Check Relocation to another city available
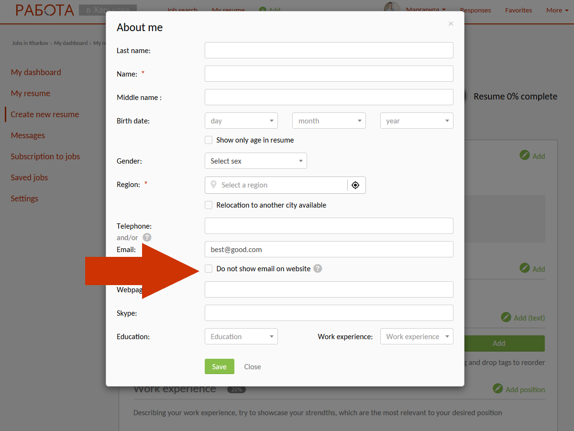This screenshot has width=574, height=431. (209, 205)
